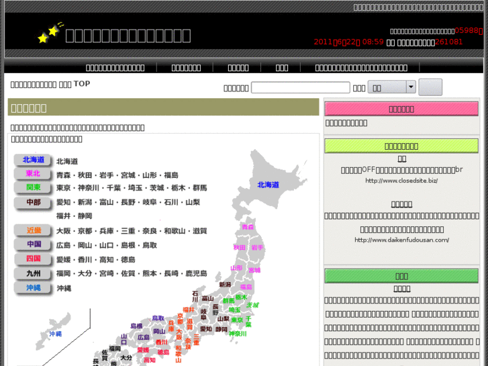
Task: Click 和歌山 in the 近畿 prefecture list
Action: 175,231
